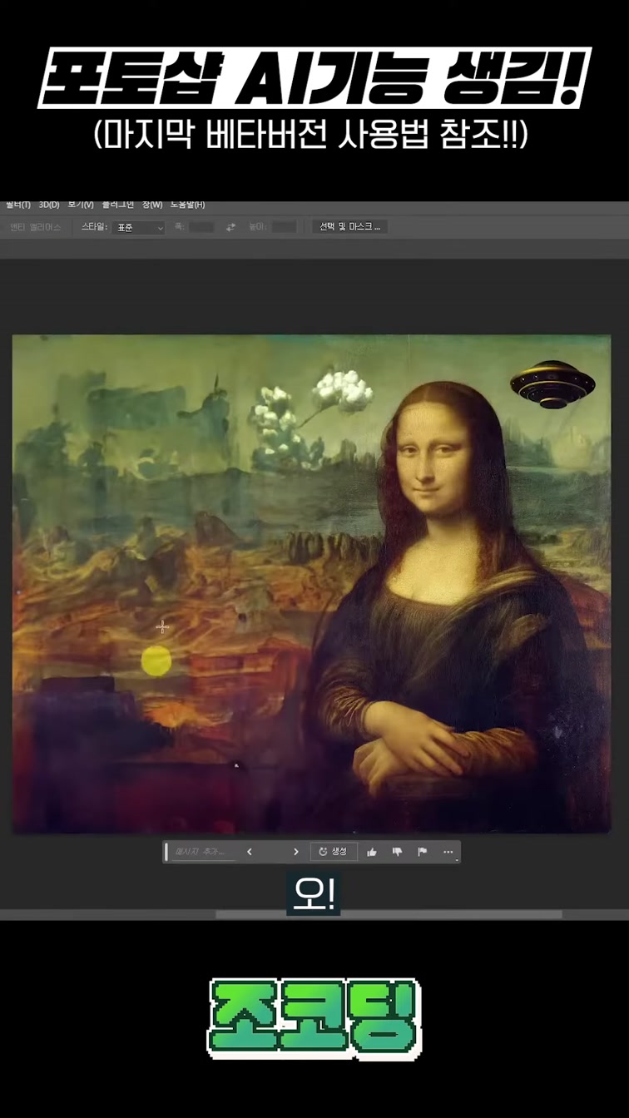The height and width of the screenshot is (1118, 629).
Task: Click the swap width and height icon
Action: point(230,227)
